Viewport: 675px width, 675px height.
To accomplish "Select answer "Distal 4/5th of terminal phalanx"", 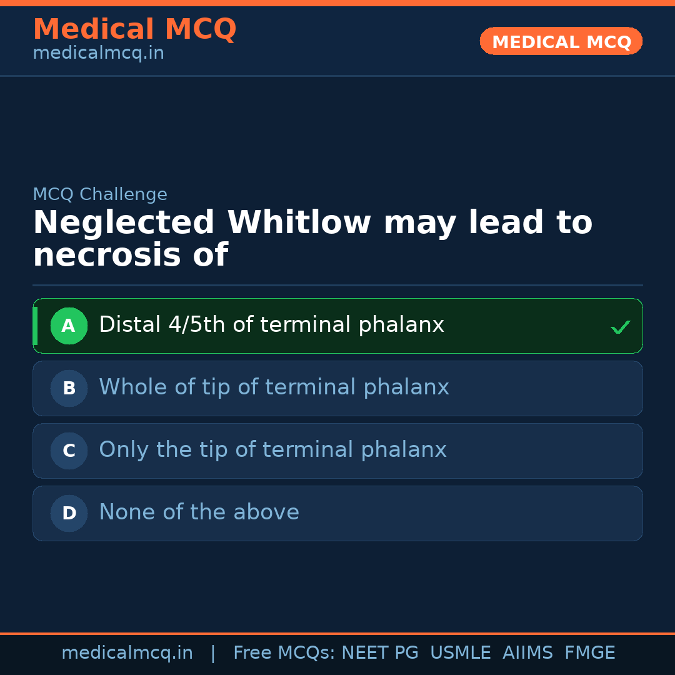I will (271, 325).
